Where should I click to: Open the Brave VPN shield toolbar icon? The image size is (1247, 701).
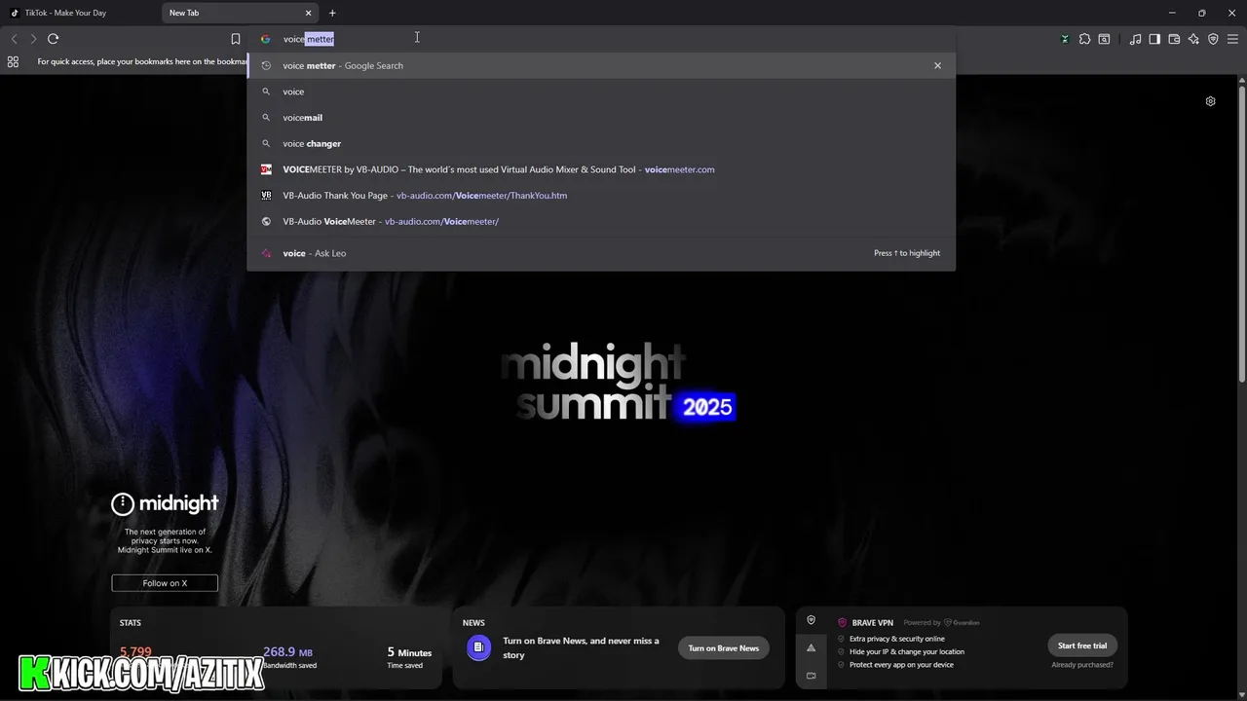coord(1213,39)
